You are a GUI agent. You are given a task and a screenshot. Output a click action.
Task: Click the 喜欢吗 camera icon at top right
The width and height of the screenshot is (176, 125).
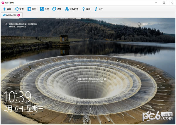[x=139, y=24]
